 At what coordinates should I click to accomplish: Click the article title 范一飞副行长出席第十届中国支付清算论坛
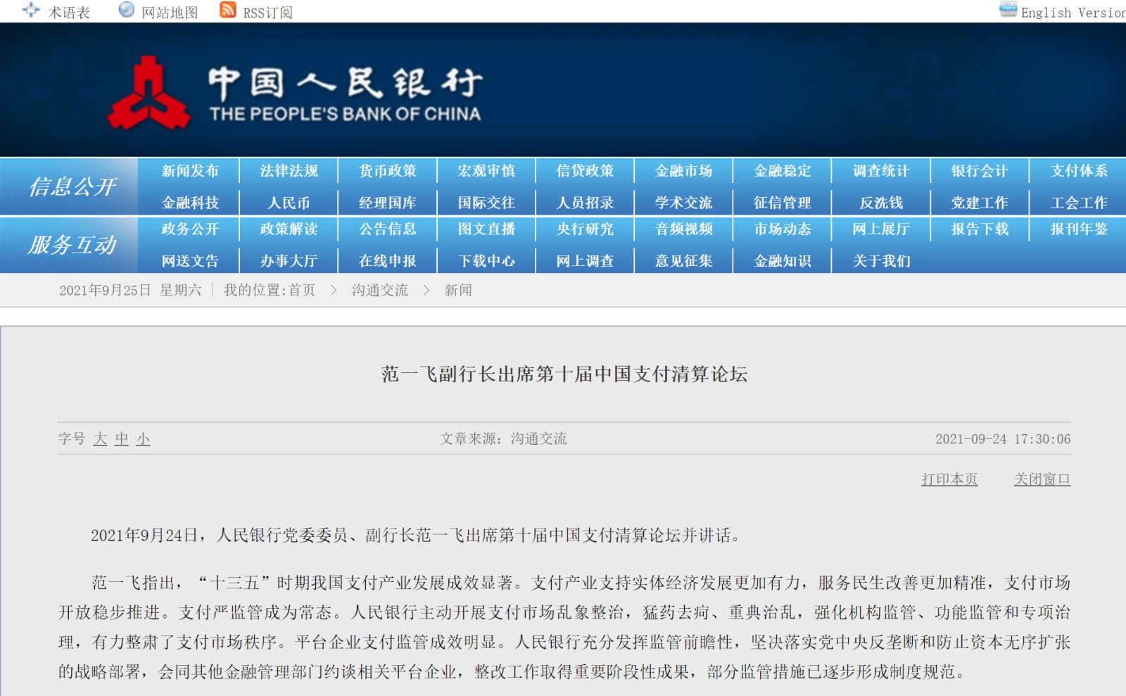(x=564, y=374)
